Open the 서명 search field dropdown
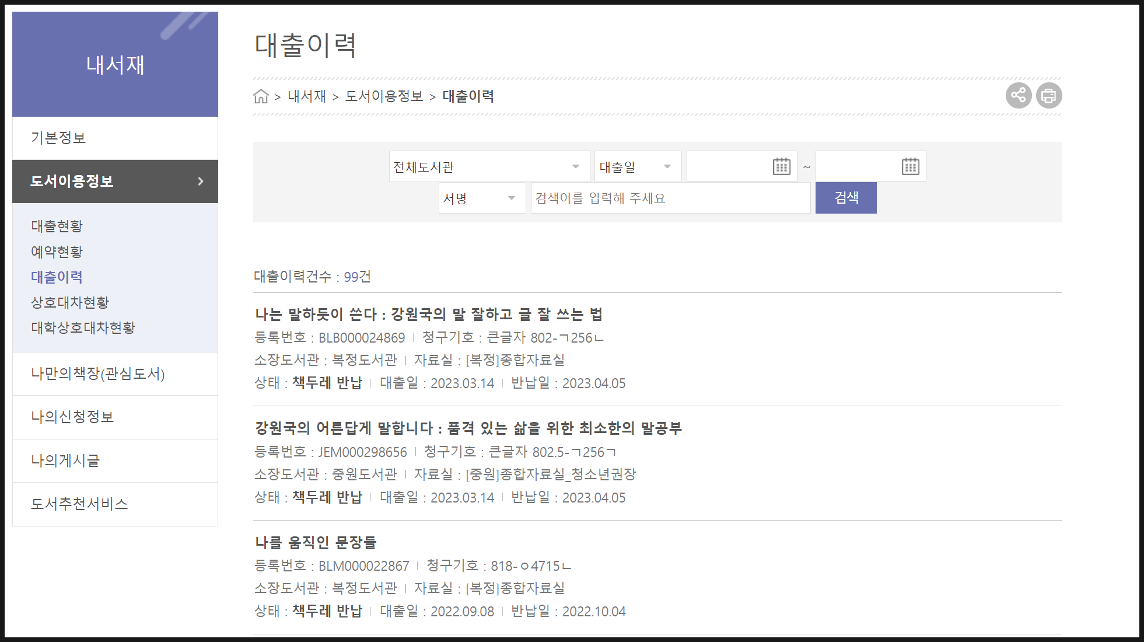 point(481,198)
